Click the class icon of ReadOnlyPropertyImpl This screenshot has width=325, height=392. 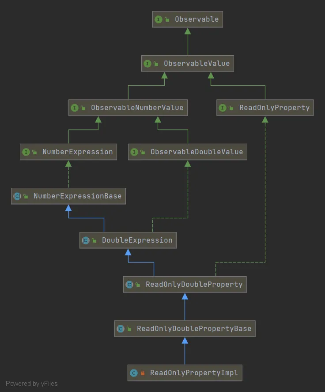(x=134, y=373)
